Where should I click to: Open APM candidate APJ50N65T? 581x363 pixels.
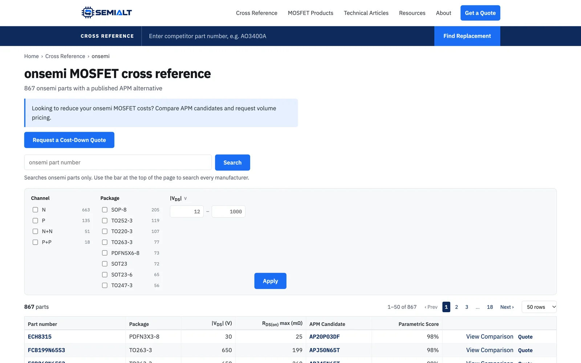[x=324, y=350]
